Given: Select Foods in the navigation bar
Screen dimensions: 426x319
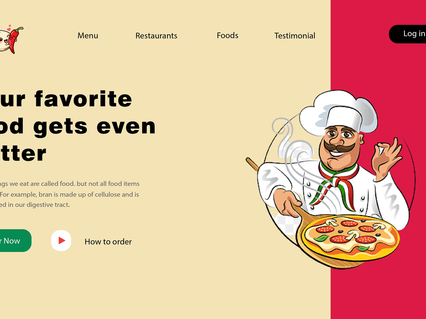Looking at the screenshot, I should [x=227, y=35].
